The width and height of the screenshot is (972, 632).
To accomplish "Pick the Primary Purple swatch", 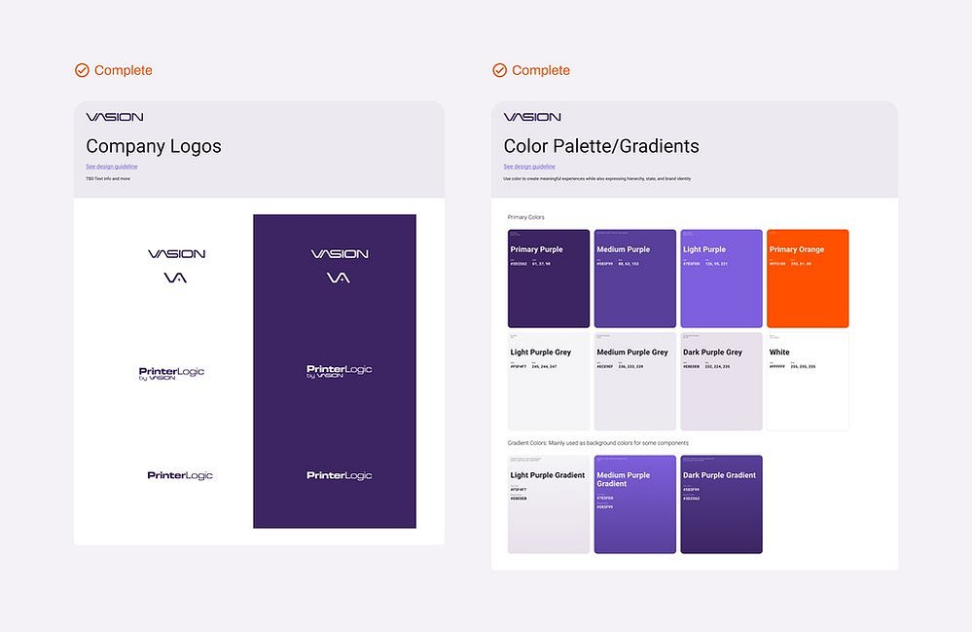I will click(549, 279).
